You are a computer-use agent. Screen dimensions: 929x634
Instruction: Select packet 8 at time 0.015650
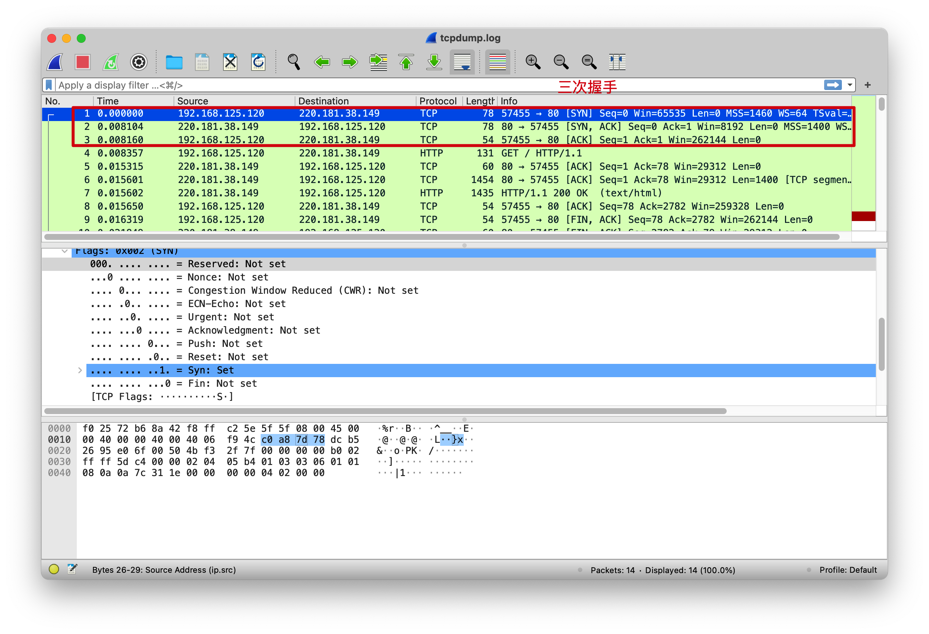[x=447, y=206]
